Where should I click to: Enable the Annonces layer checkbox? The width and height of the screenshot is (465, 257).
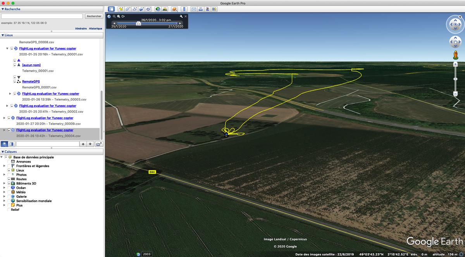9,162
